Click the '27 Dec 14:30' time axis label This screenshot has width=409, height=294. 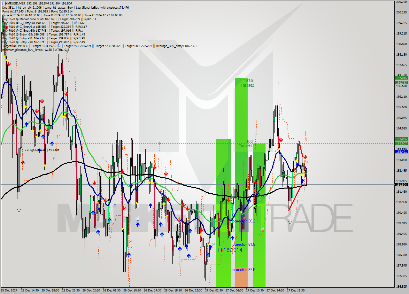tap(275, 290)
